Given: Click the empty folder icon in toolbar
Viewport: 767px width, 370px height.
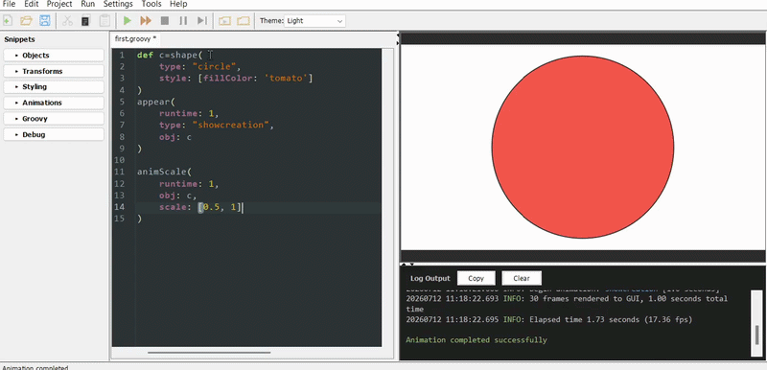Looking at the screenshot, I should [244, 20].
